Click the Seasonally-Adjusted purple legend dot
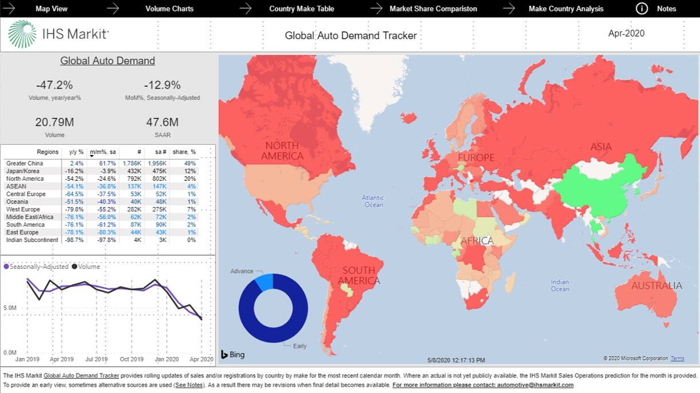Viewport: 700px width, 393px height. [6, 267]
